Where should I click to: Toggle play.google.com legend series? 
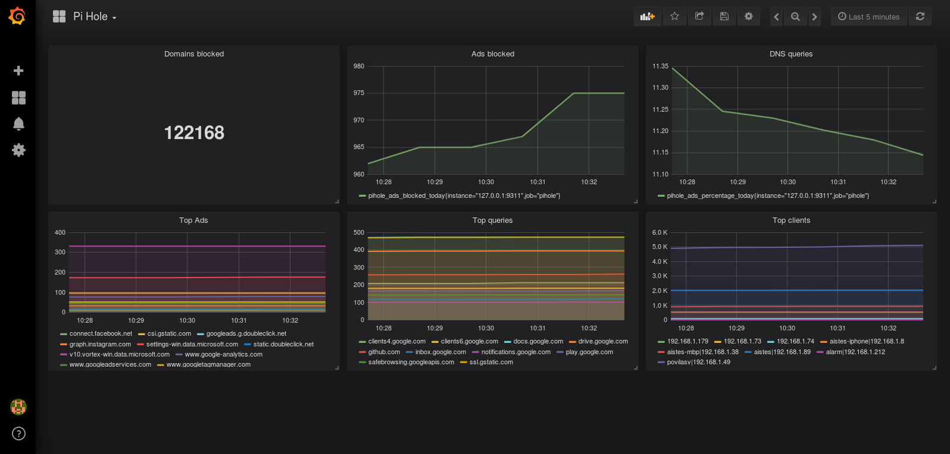pyautogui.click(x=589, y=352)
